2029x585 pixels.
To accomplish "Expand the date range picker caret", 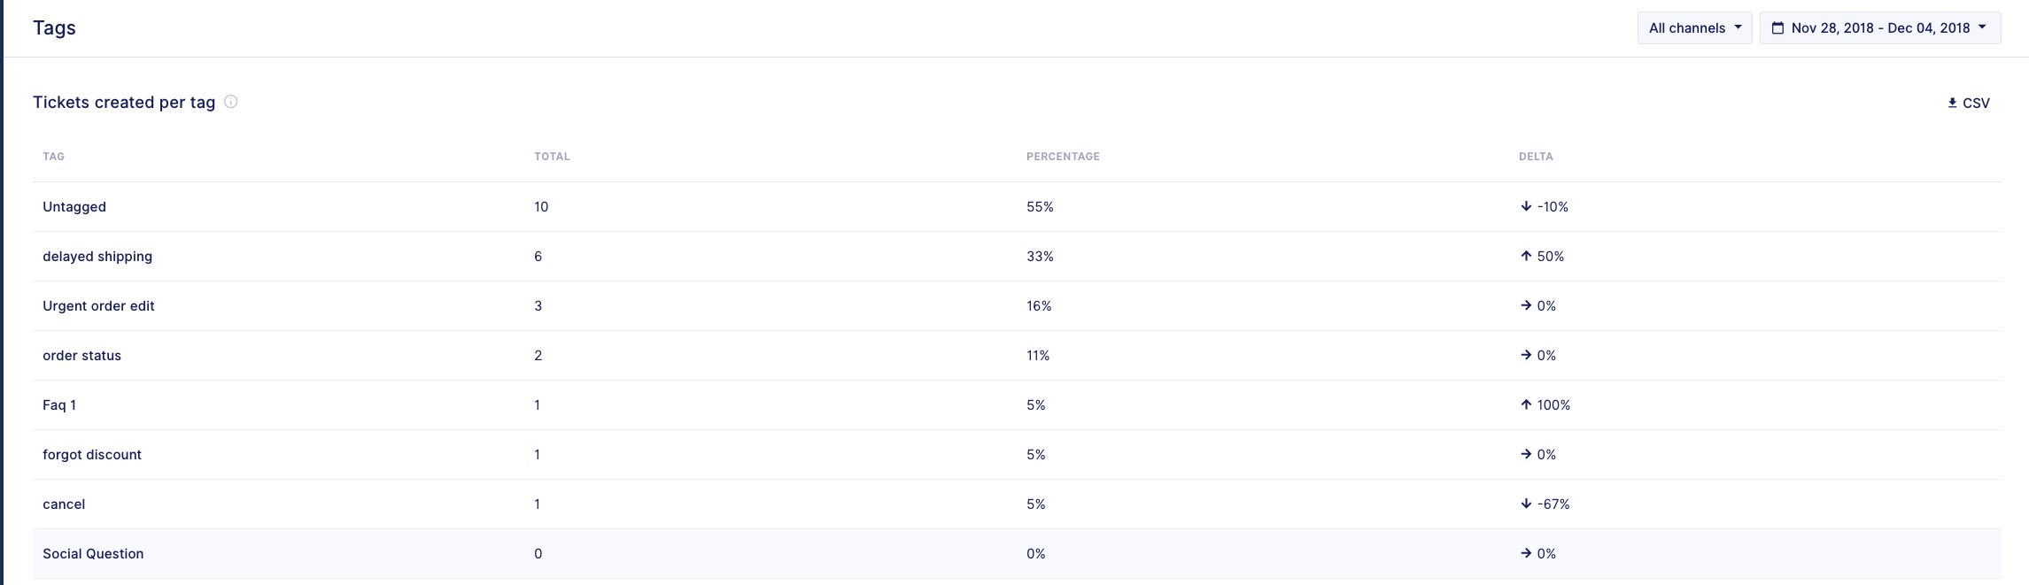I will [1982, 27].
